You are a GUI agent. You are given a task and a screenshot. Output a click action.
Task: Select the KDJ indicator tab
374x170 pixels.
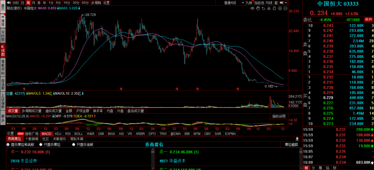[x=58, y=134]
